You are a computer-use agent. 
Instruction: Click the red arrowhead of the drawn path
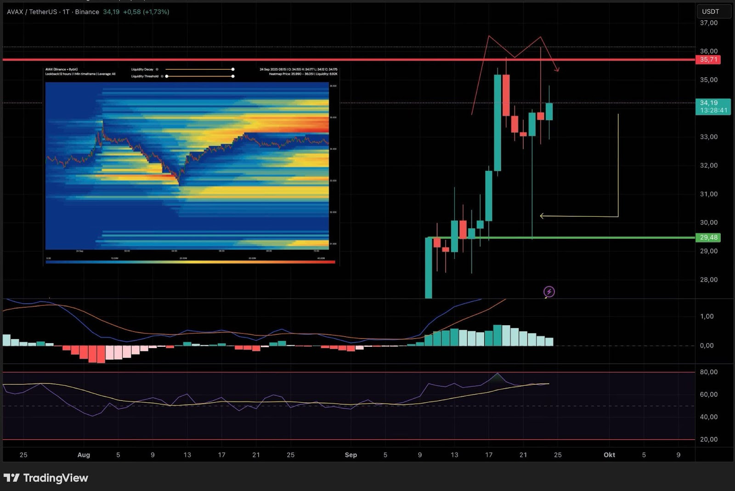557,69
